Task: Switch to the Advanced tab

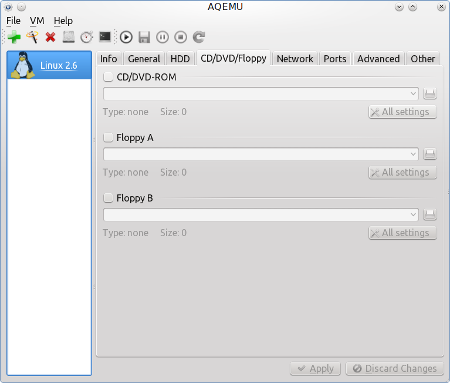Action: click(x=378, y=59)
